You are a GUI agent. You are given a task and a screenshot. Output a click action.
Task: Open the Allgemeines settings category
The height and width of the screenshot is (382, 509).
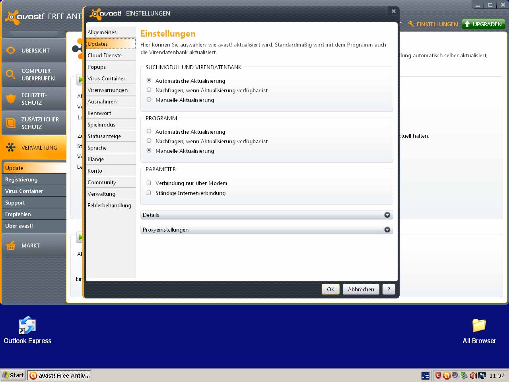(x=111, y=32)
